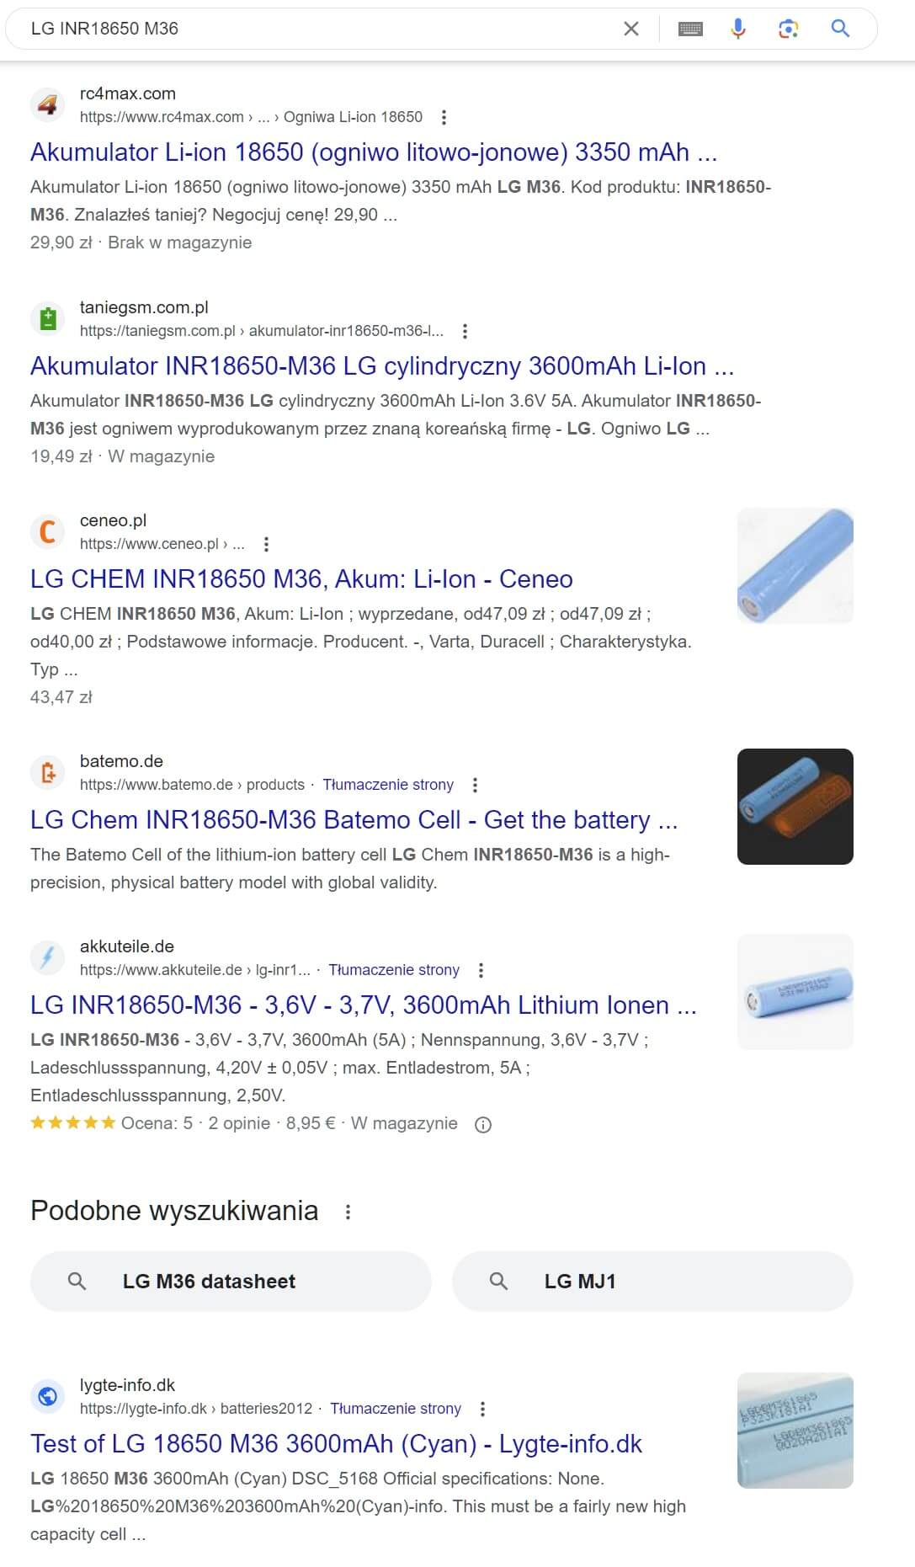Click the akkuteile battery thumbnail image
This screenshot has width=915, height=1567.
[795, 992]
